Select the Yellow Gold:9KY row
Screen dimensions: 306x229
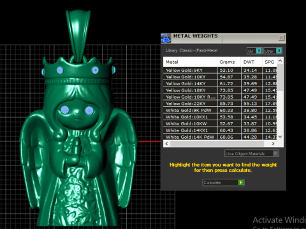220,70
